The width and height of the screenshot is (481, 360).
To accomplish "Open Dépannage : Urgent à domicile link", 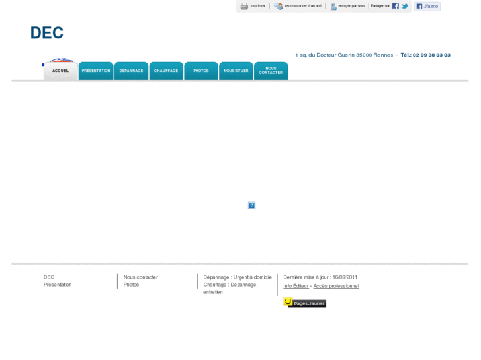I will (x=238, y=277).
